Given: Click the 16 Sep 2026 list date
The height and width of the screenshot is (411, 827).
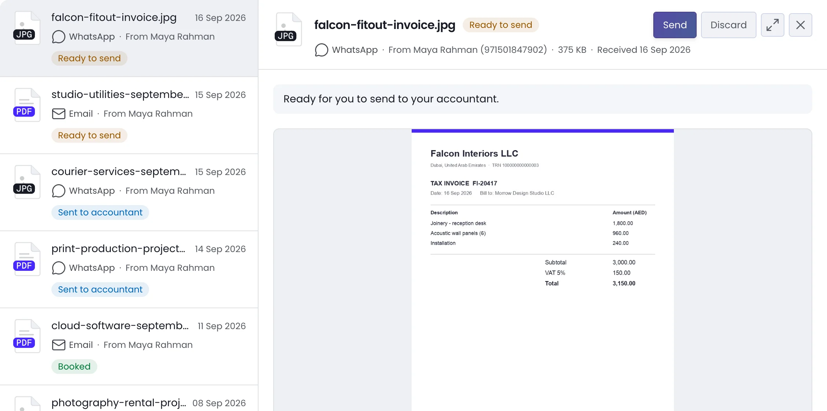Looking at the screenshot, I should pyautogui.click(x=220, y=18).
